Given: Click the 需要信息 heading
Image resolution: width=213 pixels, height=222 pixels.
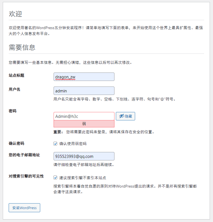Looking at the screenshot, I should (x=22, y=47).
